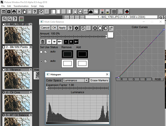
Task: Switch to the G tab under Color Curves
Action: (134, 79)
